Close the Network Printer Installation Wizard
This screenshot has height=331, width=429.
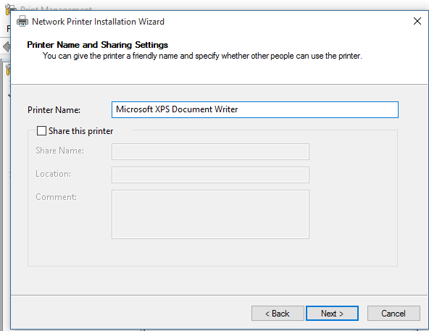click(417, 21)
